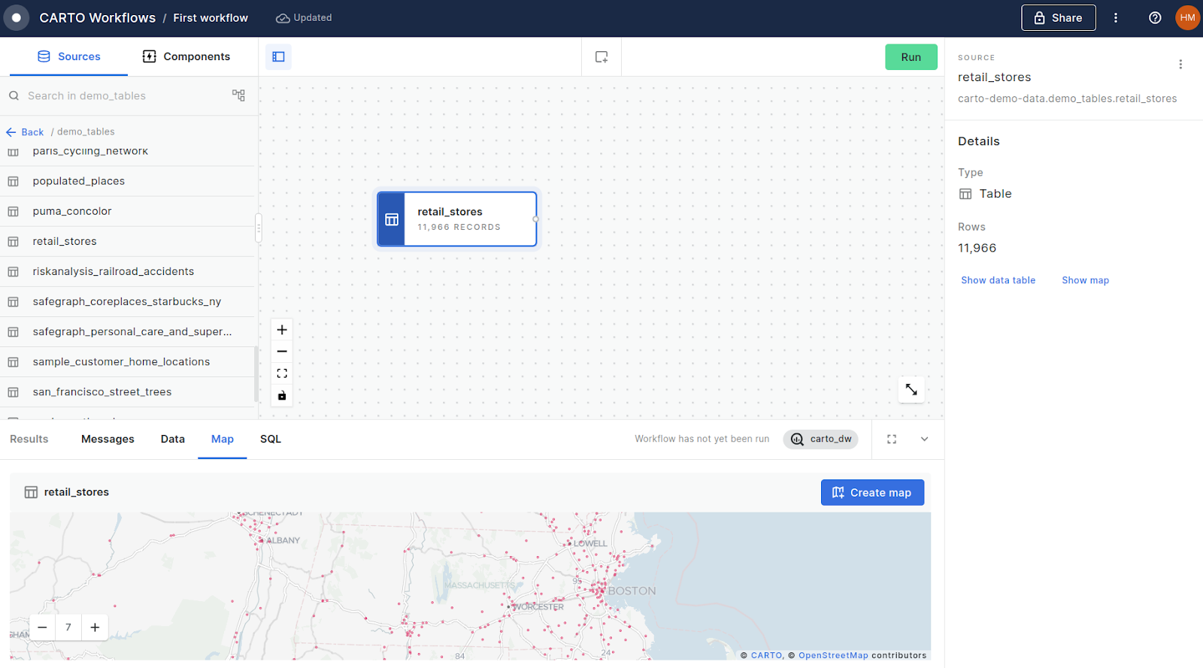
Task: Click the Show map link
Action: tap(1085, 280)
